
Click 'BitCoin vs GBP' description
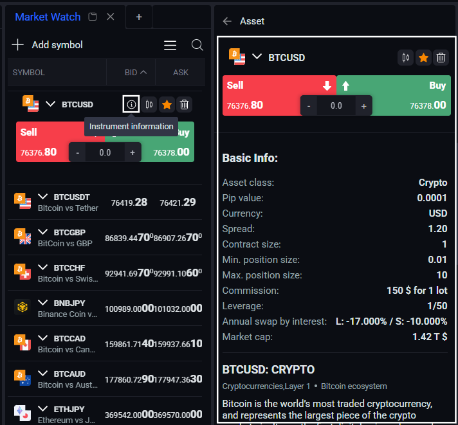pos(65,244)
